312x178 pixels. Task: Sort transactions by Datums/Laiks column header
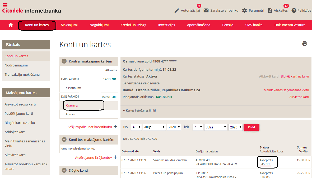pos(131,151)
